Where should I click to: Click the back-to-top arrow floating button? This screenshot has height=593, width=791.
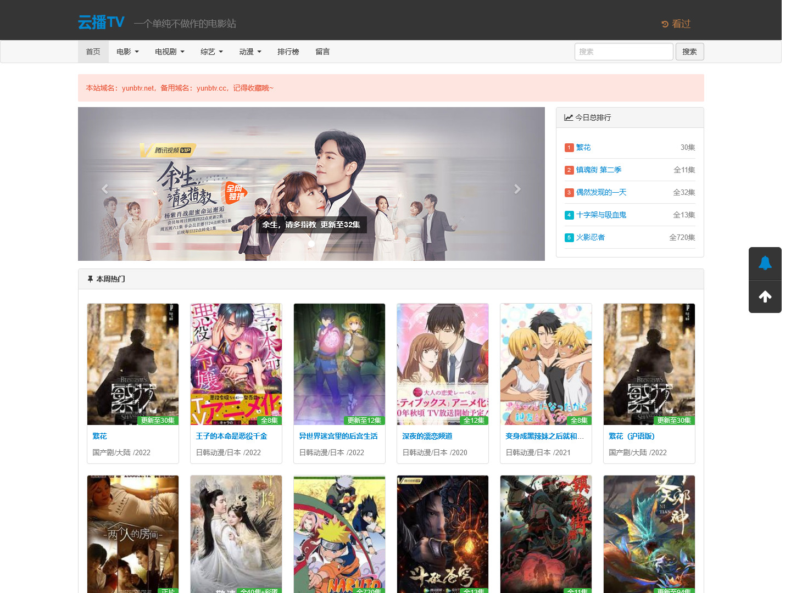[x=765, y=297]
